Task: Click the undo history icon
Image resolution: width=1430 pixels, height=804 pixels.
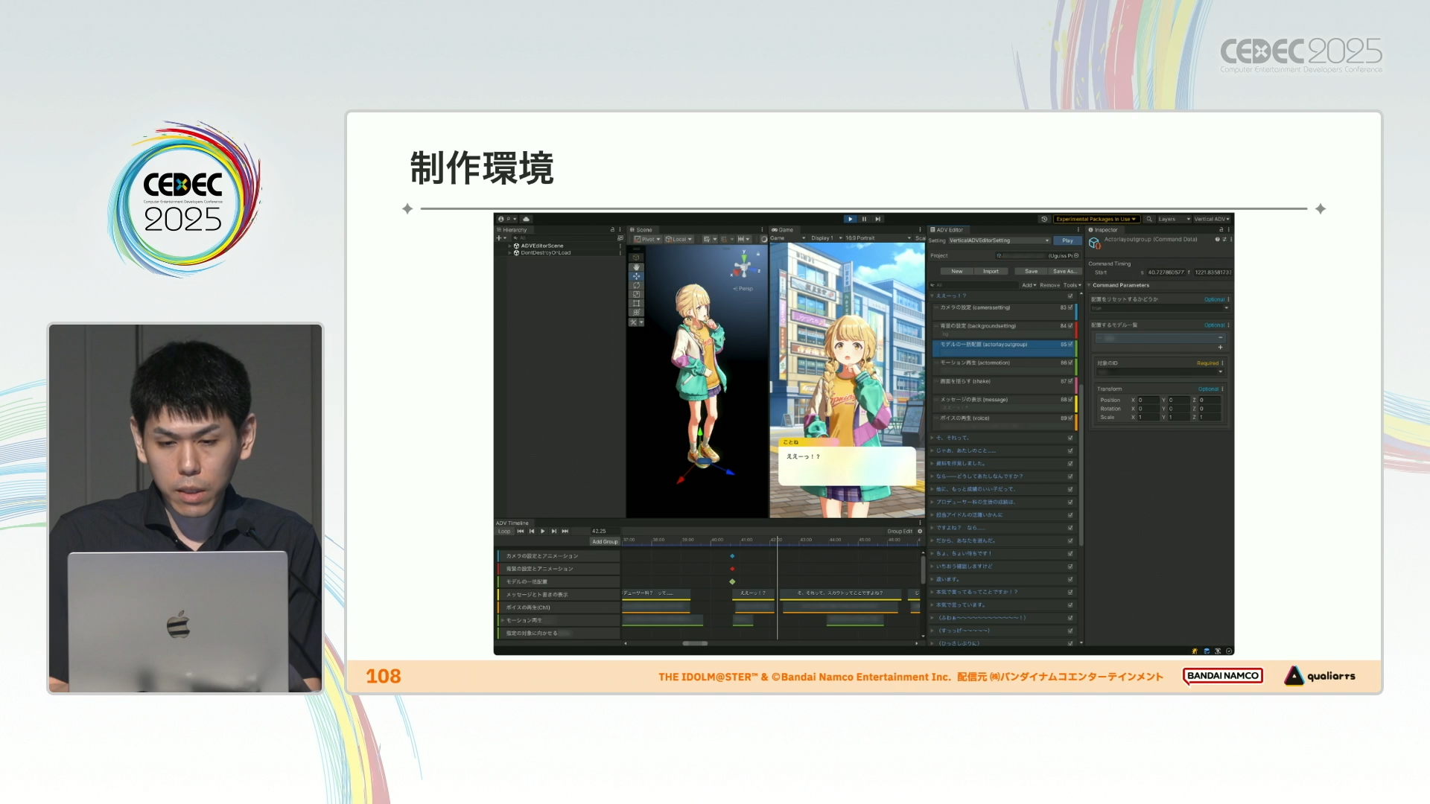Action: point(1044,219)
